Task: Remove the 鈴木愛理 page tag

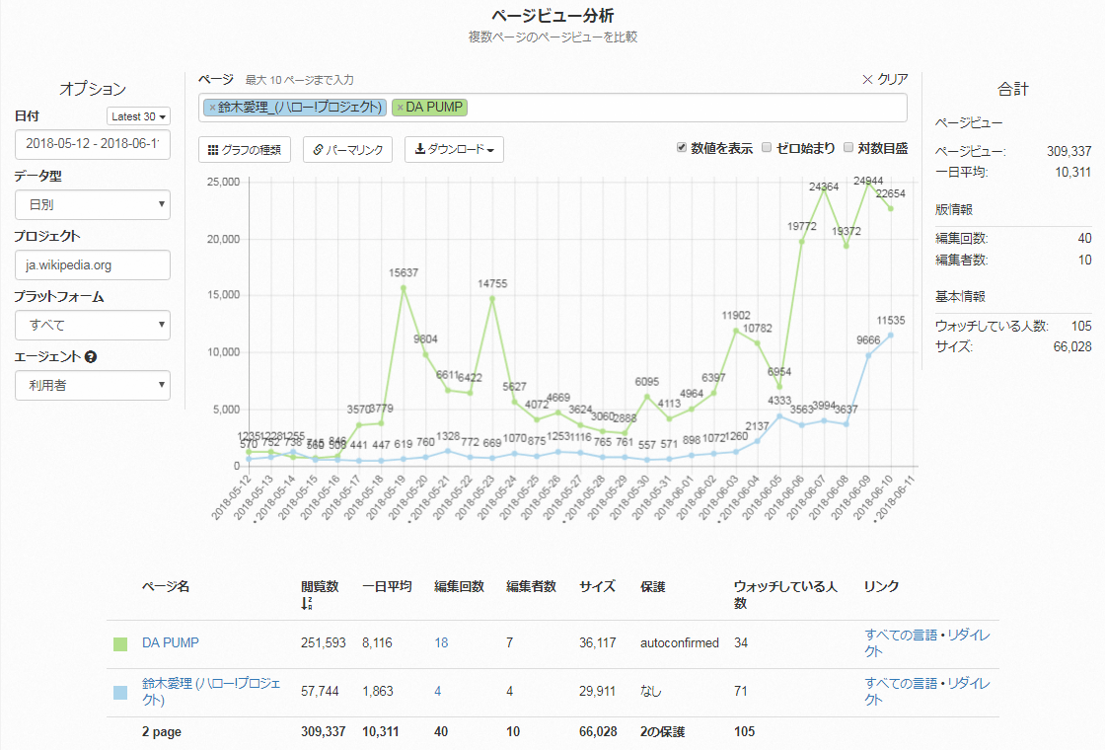Action: [212, 108]
